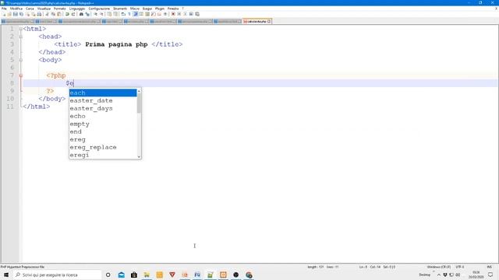The height and width of the screenshot is (280, 499).
Task: Click the Save All toolbar icon
Action: [21, 14]
